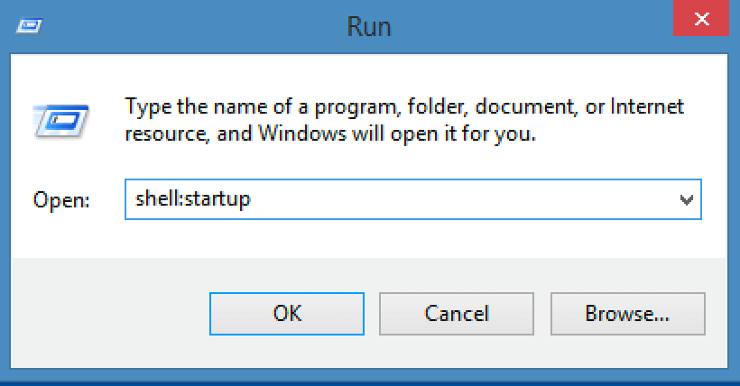Click the word "document" in the description

point(525,107)
